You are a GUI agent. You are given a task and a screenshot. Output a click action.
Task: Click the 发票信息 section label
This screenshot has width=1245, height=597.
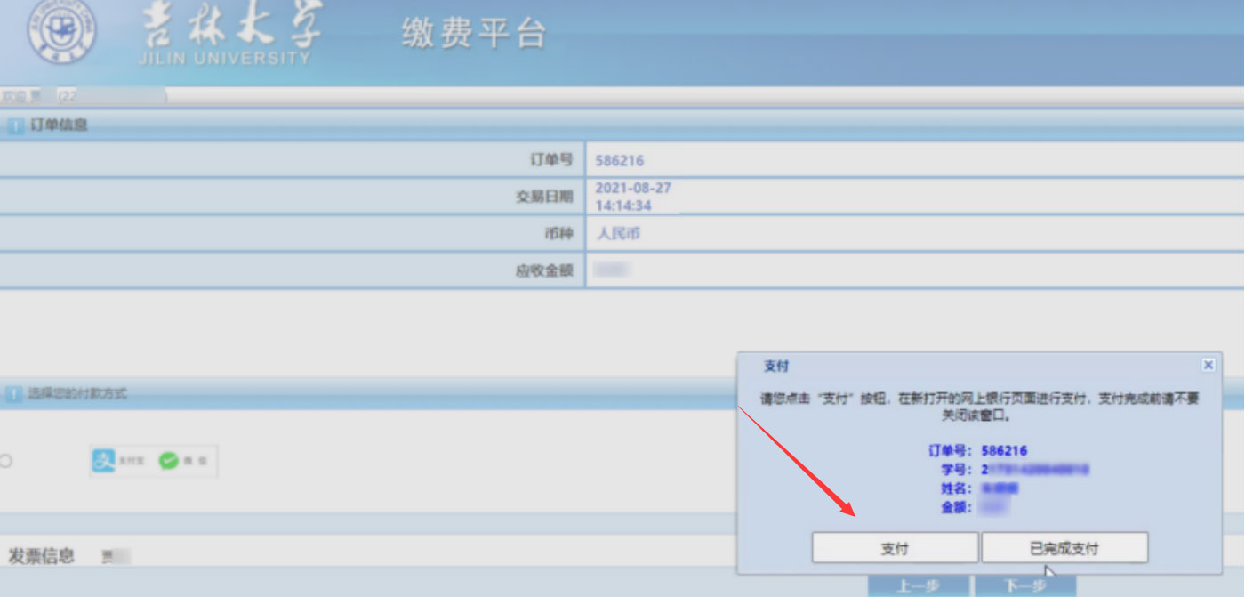(x=41, y=556)
